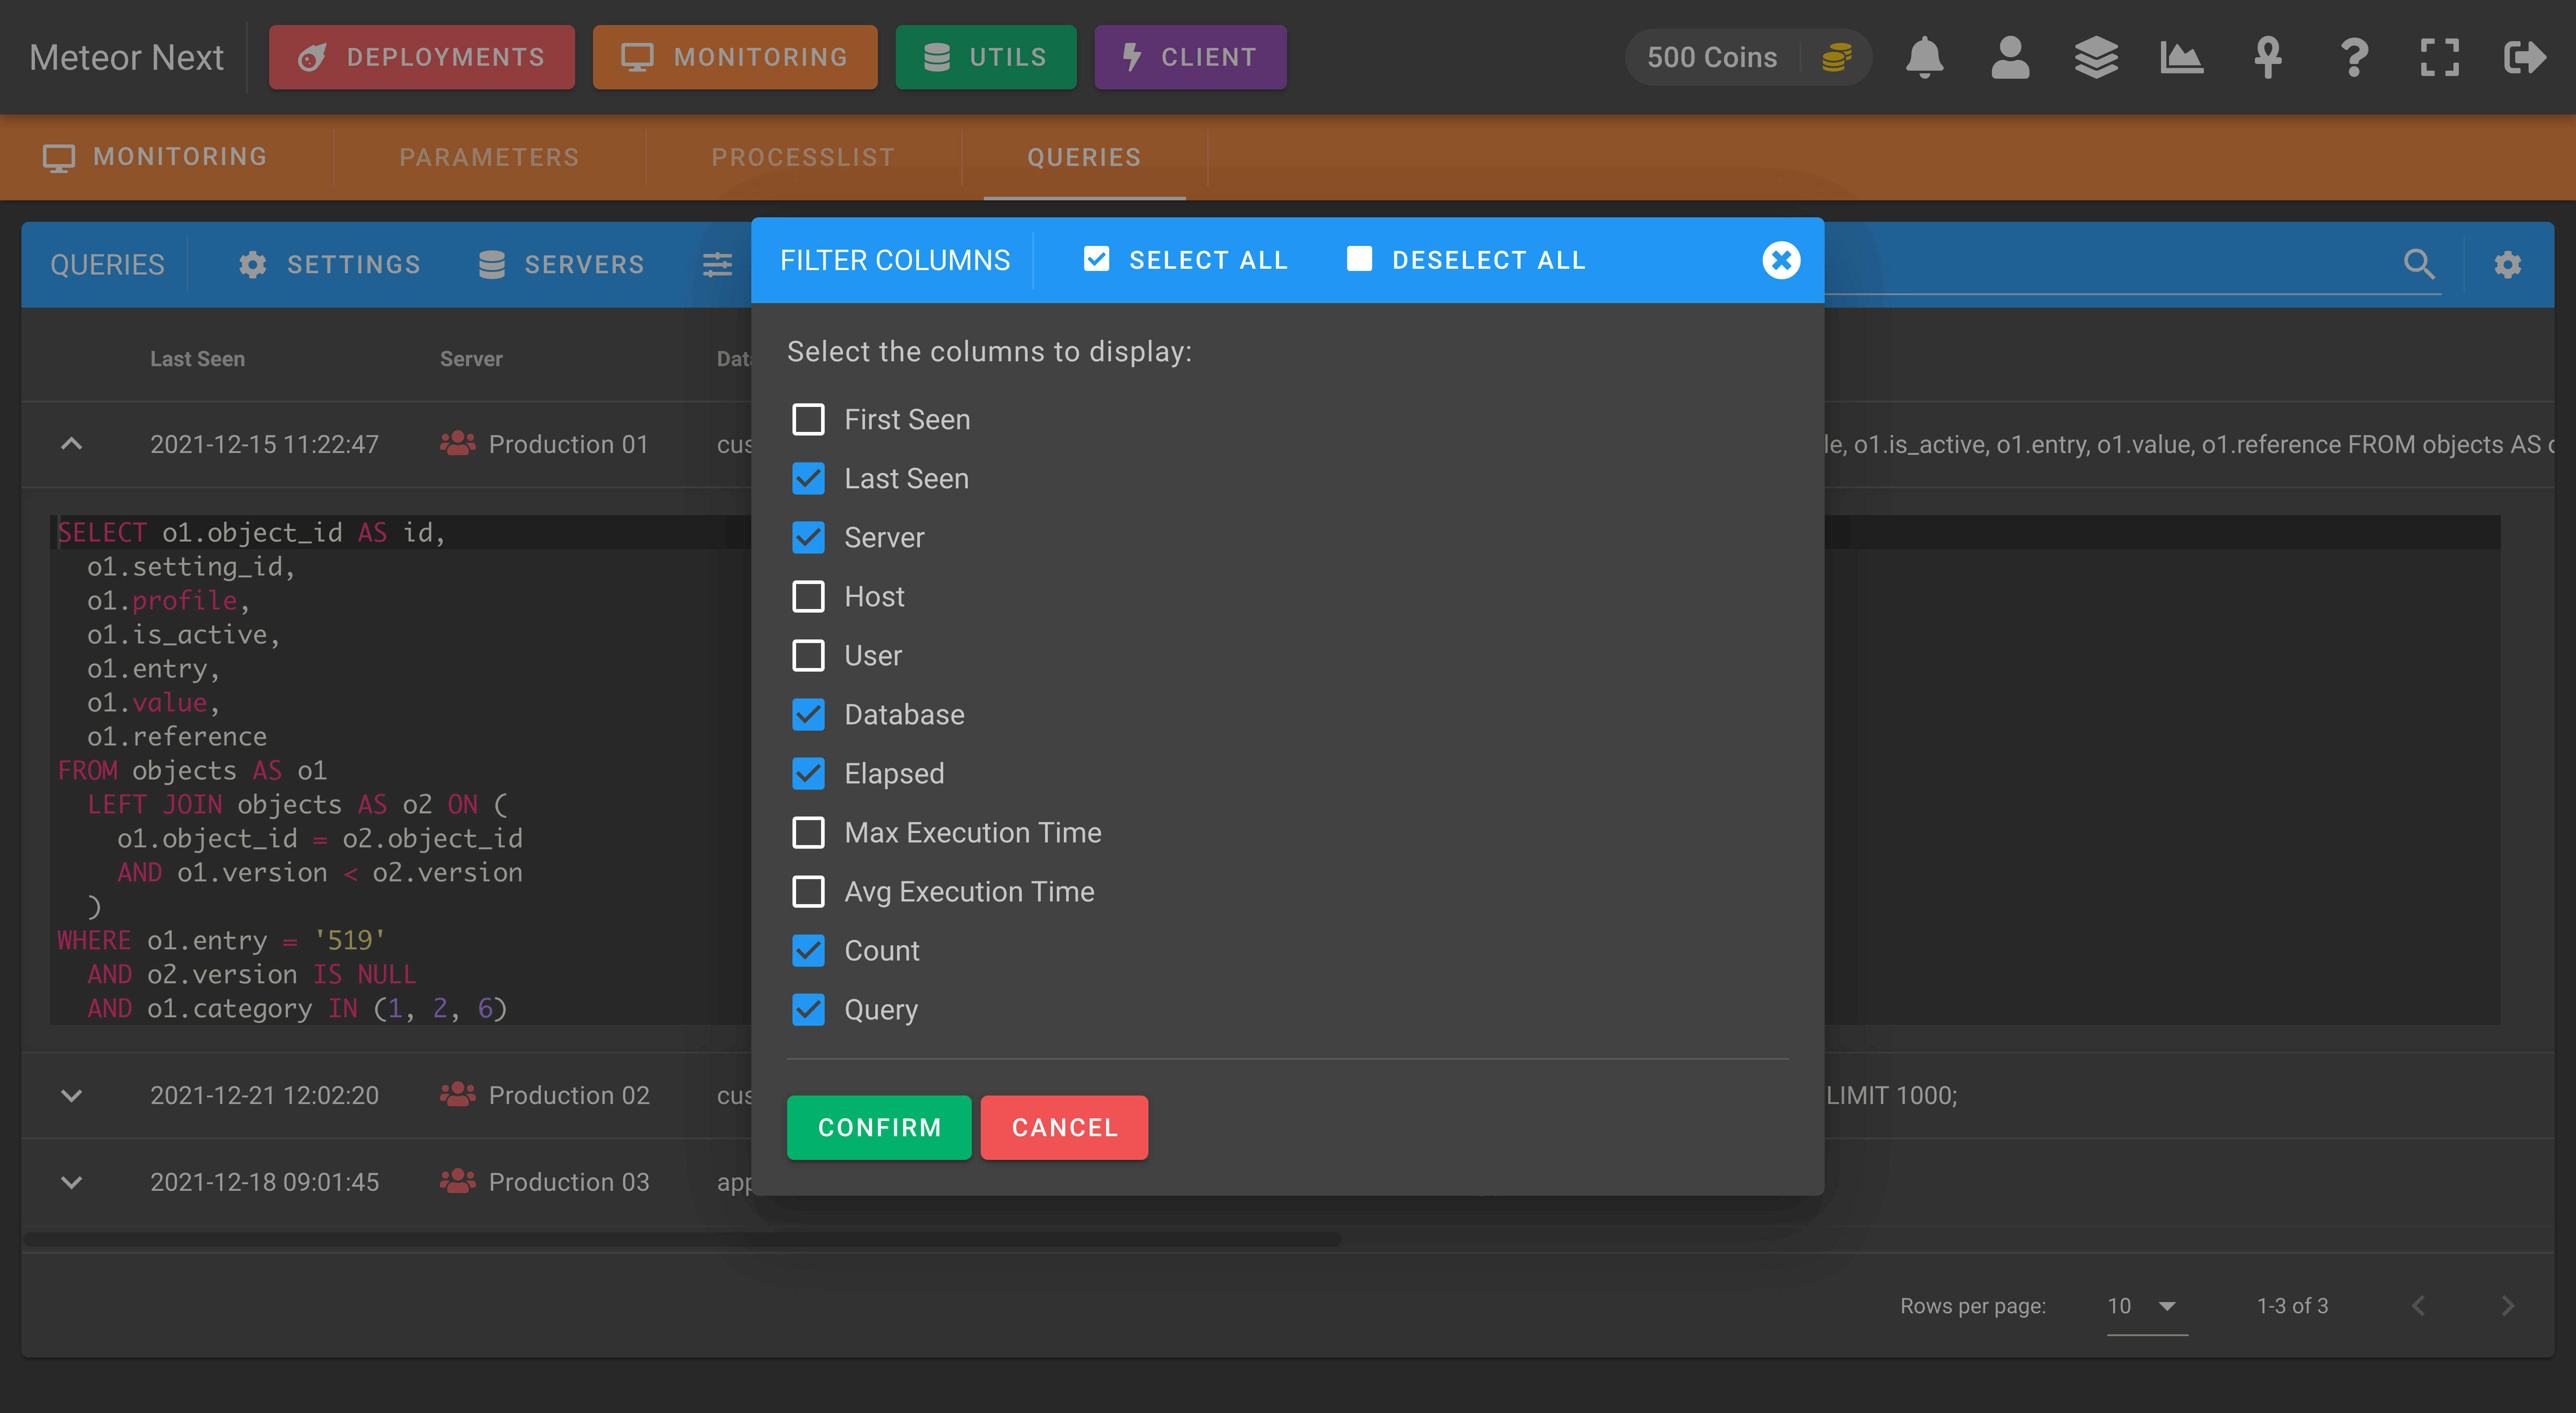Select the Queries tab
The image size is (2576, 1413).
pos(1084,157)
